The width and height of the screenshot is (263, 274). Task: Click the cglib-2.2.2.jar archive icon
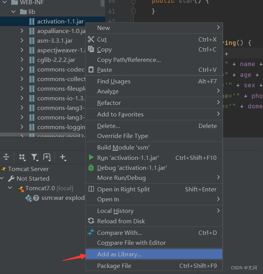(32, 60)
